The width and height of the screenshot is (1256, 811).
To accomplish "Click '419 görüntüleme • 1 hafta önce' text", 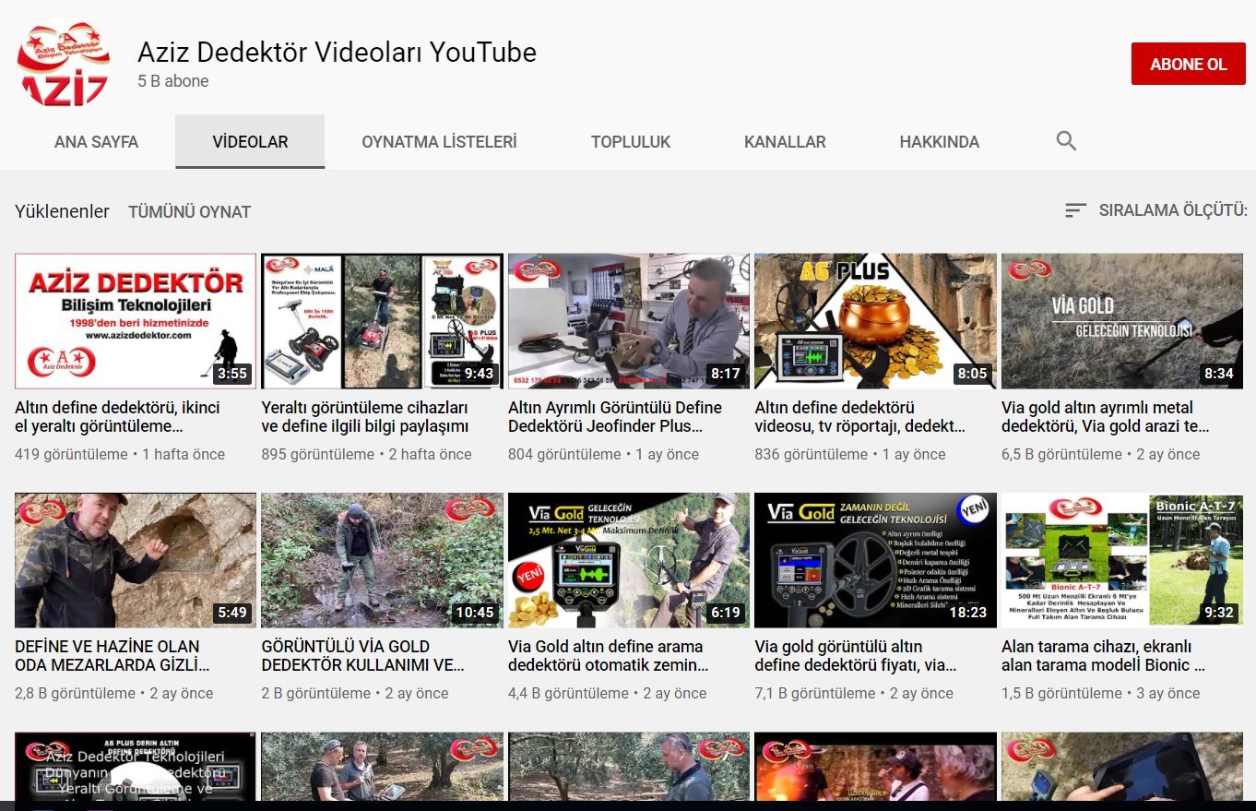I will [120, 455].
